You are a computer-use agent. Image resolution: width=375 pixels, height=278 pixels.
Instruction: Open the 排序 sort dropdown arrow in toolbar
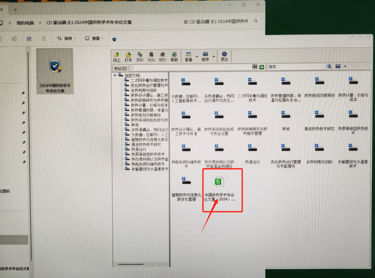tap(214, 56)
